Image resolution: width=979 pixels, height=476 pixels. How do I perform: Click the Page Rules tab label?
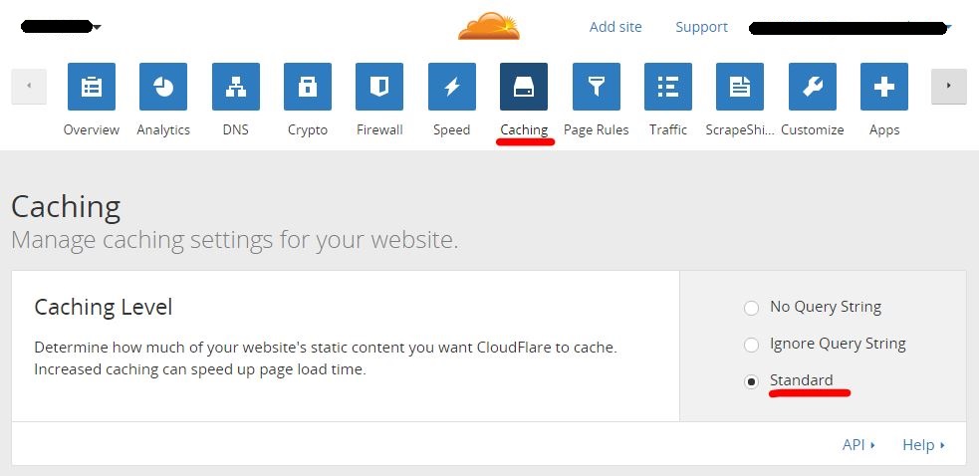click(597, 129)
